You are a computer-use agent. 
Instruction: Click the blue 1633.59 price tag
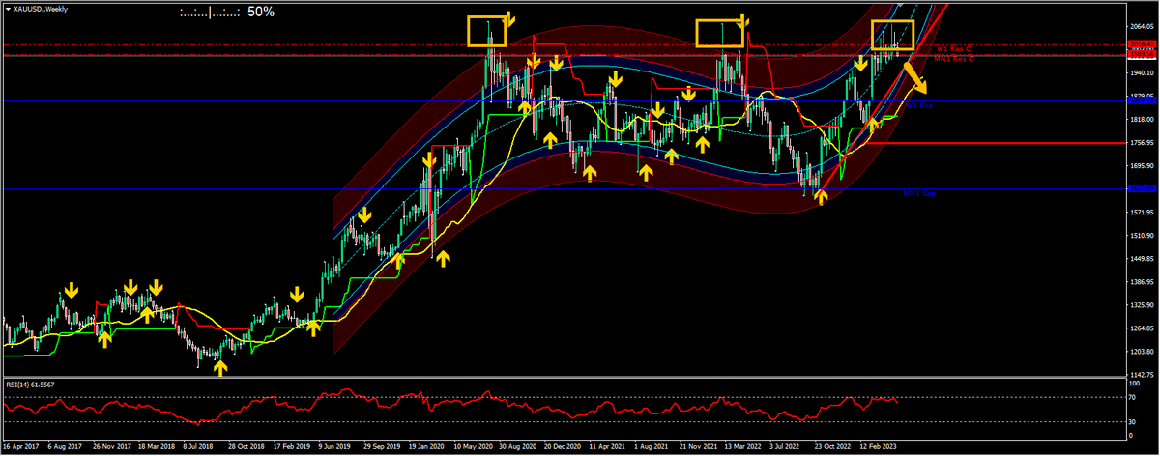point(1143,188)
